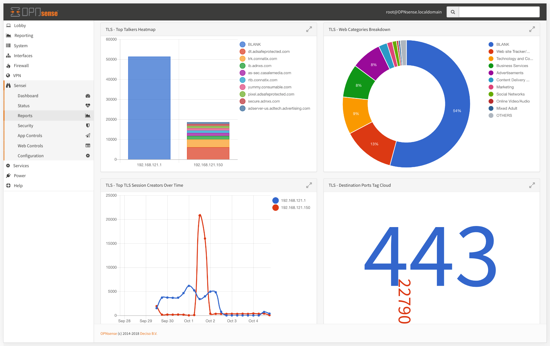
Task: Open the Configuration gear icon under Sensei
Action: (88, 156)
